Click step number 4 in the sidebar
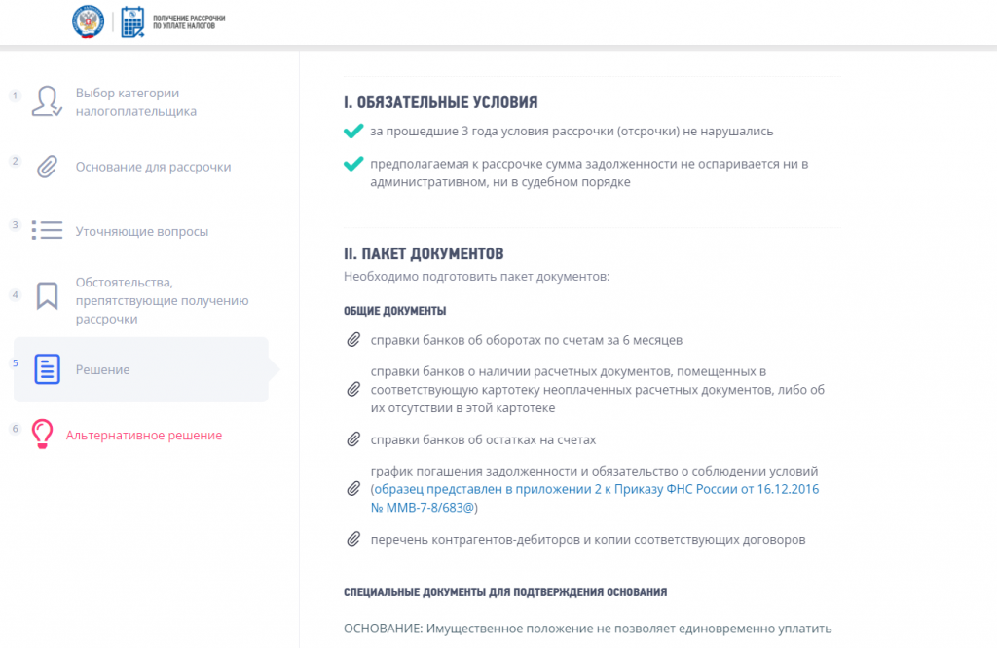Screen dimensions: 997x648 (16, 294)
